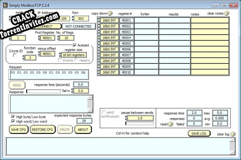Click the bytes cell for register 40003
241x160 pixels.
146,32
